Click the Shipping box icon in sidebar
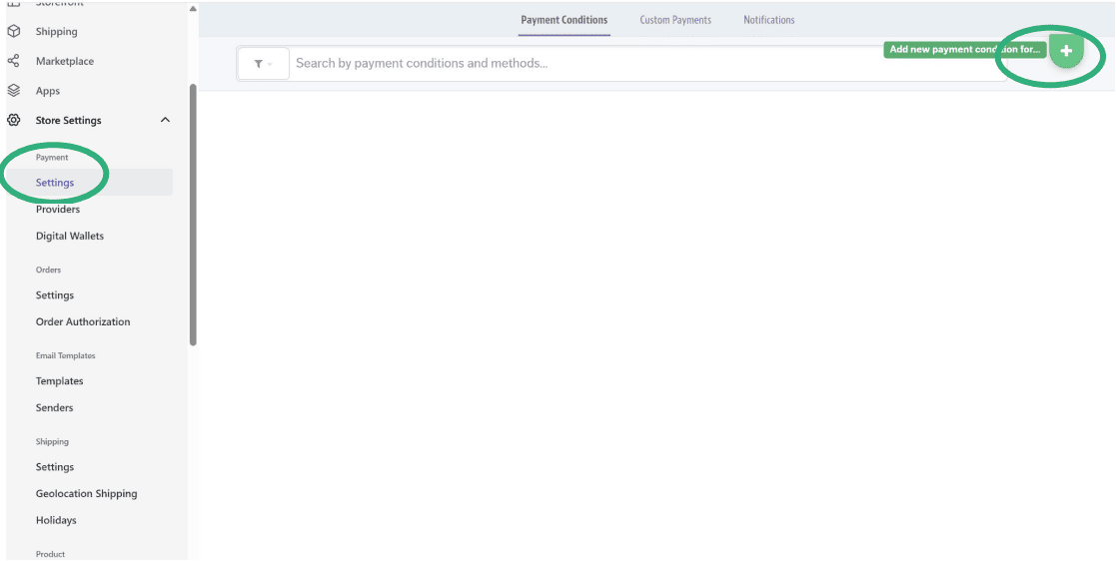Screen dimensions: 1116x561 pyautogui.click(x=14, y=32)
